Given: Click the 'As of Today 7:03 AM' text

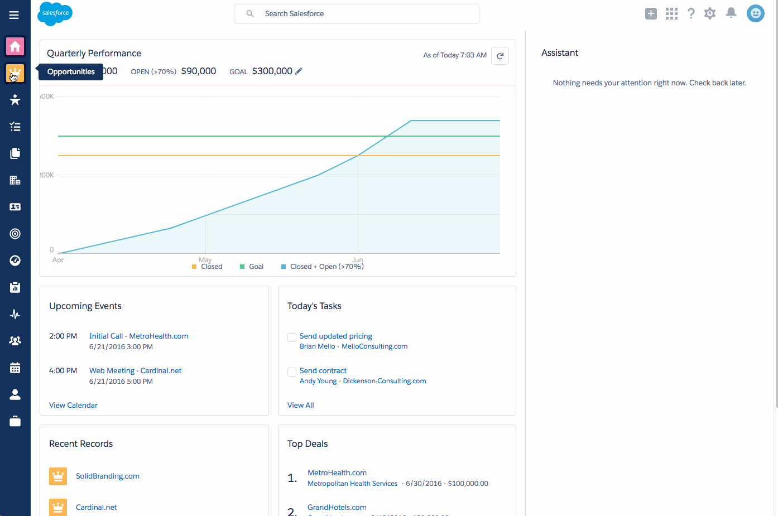Looking at the screenshot, I should (455, 55).
